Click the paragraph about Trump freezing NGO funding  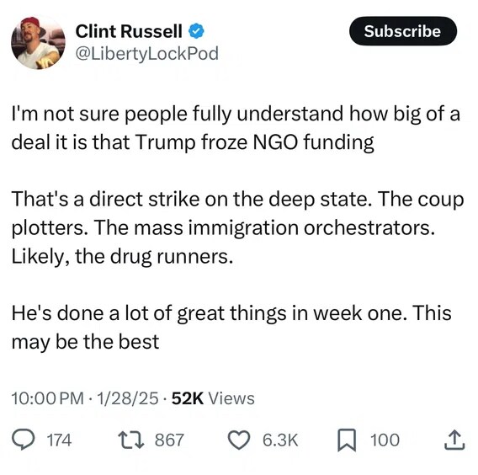(x=236, y=128)
